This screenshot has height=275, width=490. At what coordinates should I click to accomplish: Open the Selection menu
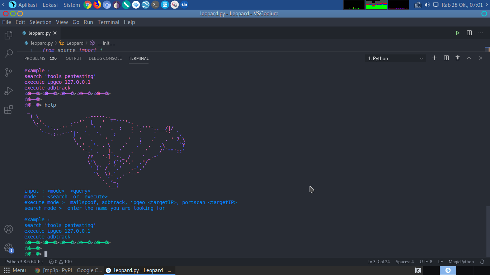[x=40, y=22]
